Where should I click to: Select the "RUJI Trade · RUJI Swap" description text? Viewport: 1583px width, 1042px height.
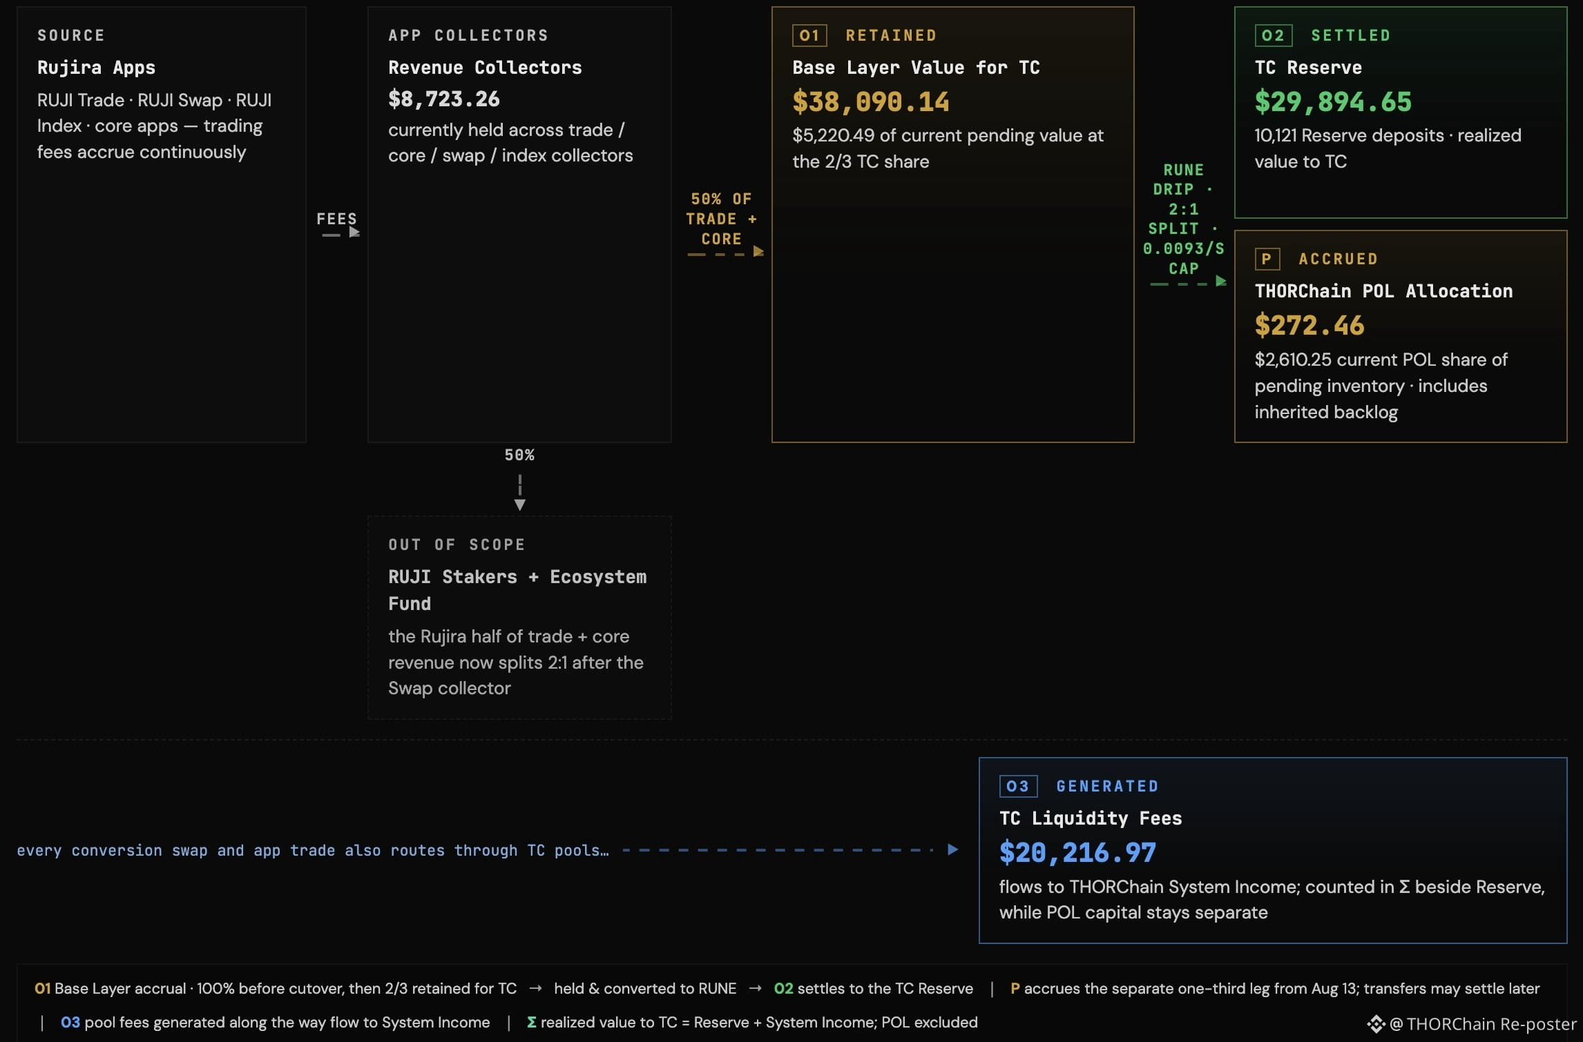[155, 126]
